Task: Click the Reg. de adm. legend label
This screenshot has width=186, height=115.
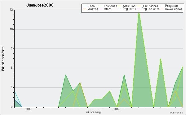Action: pyautogui.click(x=151, y=9)
